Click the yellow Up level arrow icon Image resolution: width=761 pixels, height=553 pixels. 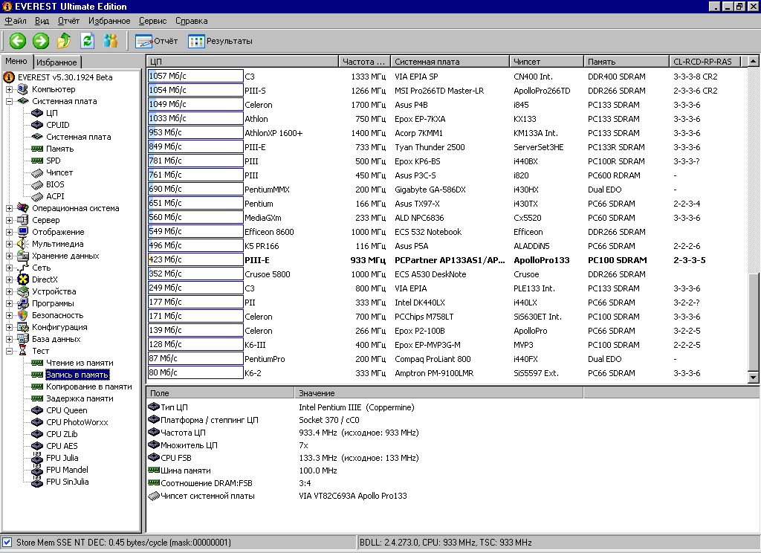click(64, 41)
